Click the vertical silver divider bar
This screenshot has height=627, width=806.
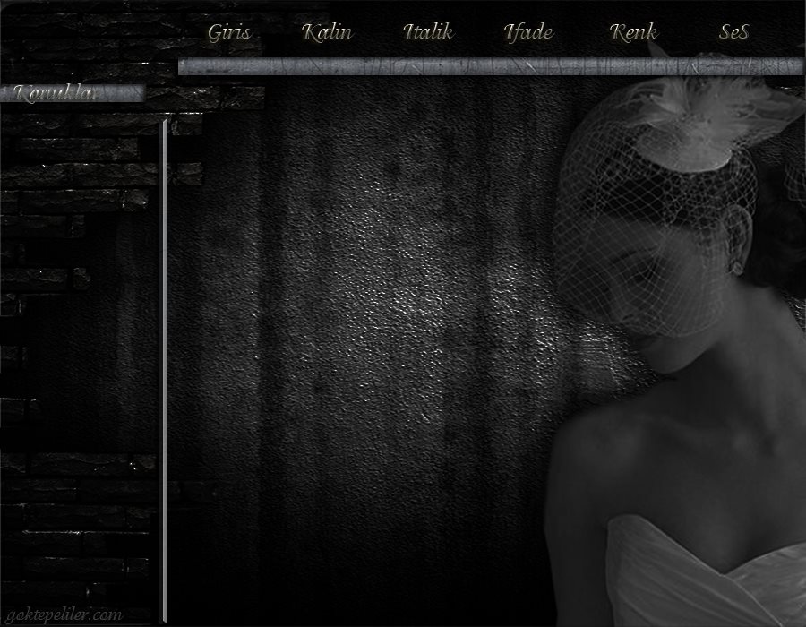[164, 371]
